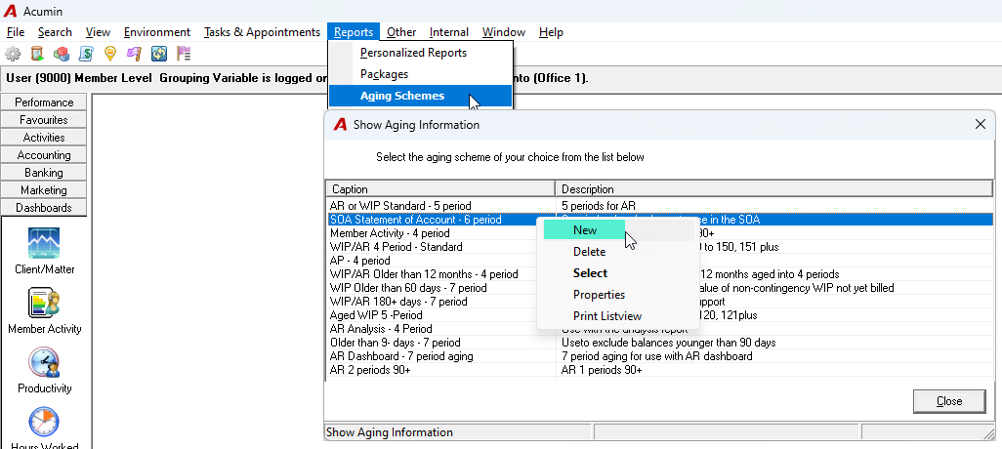
Task: Collapse the Dashboards sidebar section
Action: [x=44, y=208]
